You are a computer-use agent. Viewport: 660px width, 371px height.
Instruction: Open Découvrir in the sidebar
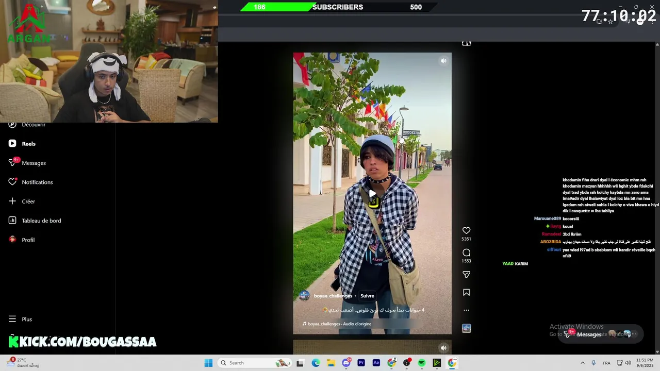pyautogui.click(x=34, y=125)
